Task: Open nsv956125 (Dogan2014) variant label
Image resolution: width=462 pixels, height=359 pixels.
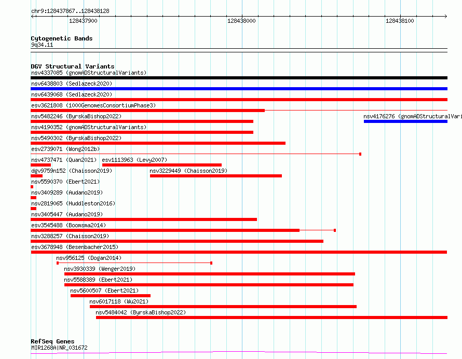Action: pyautogui.click(x=89, y=258)
